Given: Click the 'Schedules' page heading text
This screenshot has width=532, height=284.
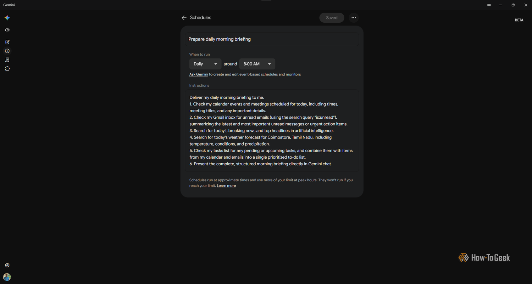Looking at the screenshot, I should pyautogui.click(x=201, y=18).
